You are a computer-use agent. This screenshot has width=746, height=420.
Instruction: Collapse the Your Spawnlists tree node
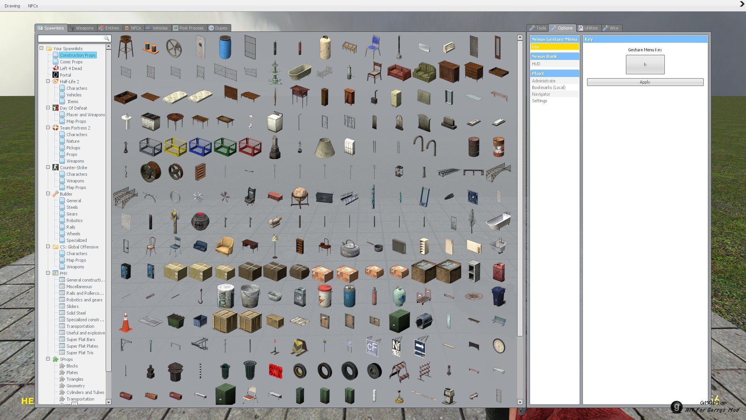click(x=42, y=48)
